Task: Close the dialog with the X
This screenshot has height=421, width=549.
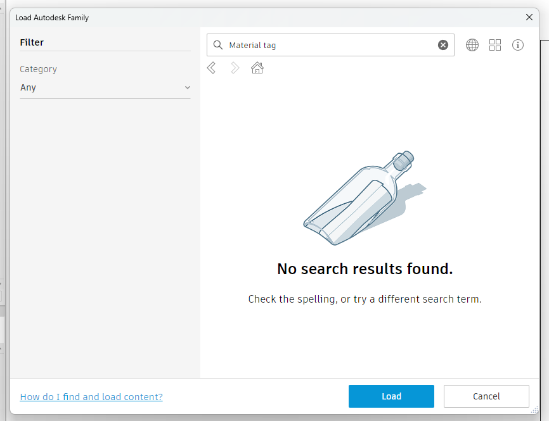Action: [529, 17]
